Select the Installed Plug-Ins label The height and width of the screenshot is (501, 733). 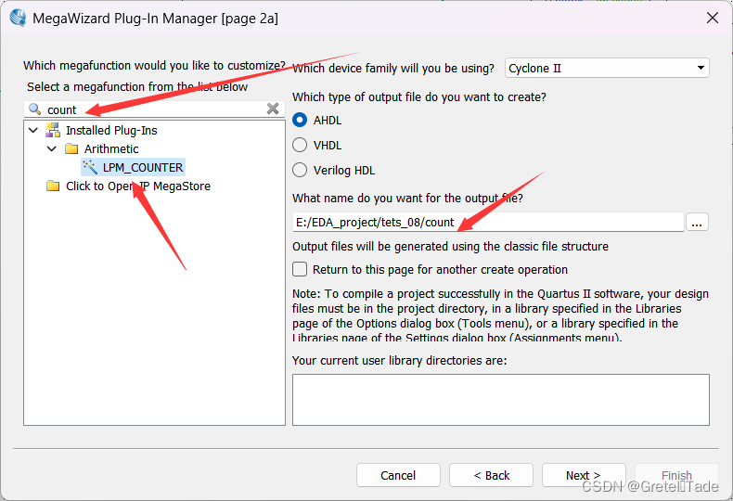click(x=111, y=131)
